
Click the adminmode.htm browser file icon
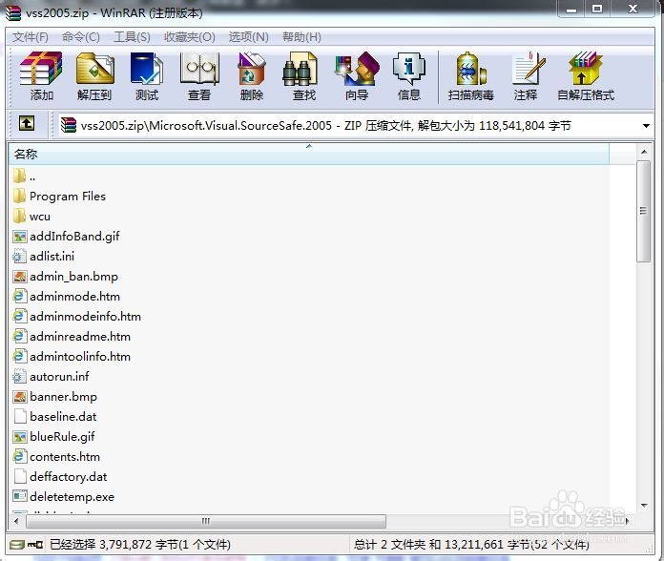19,297
